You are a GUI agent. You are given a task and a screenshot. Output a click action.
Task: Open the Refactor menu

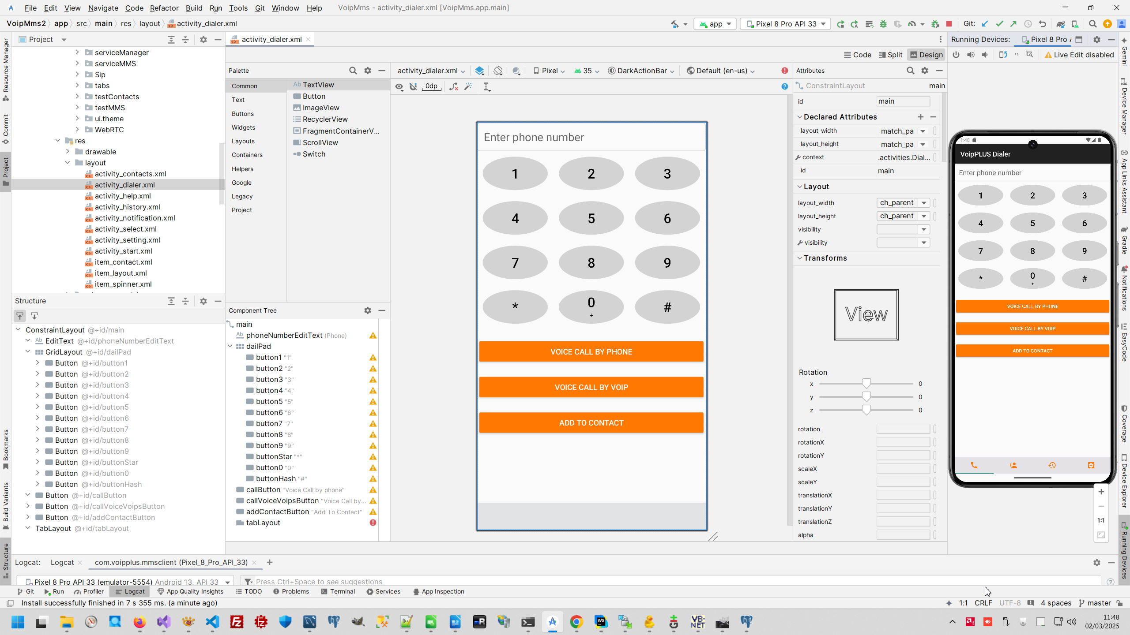(x=164, y=8)
